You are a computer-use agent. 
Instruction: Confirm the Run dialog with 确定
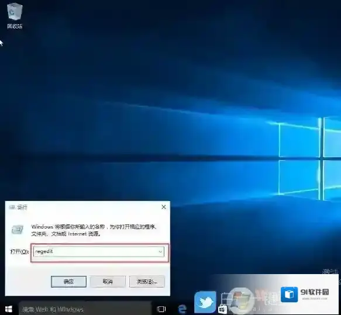68,282
